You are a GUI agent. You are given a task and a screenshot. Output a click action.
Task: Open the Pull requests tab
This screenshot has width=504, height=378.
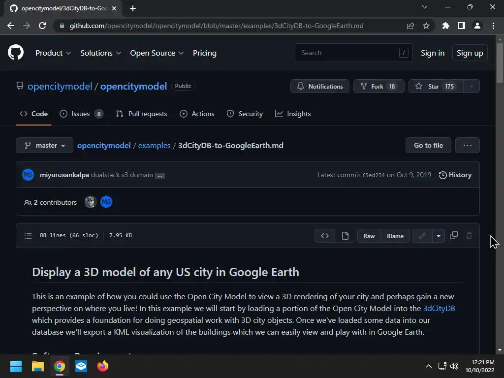141,114
